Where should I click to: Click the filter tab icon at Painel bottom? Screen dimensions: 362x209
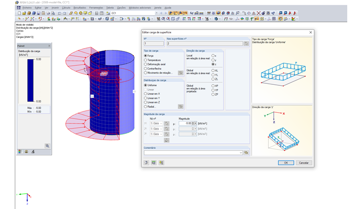tap(33, 151)
